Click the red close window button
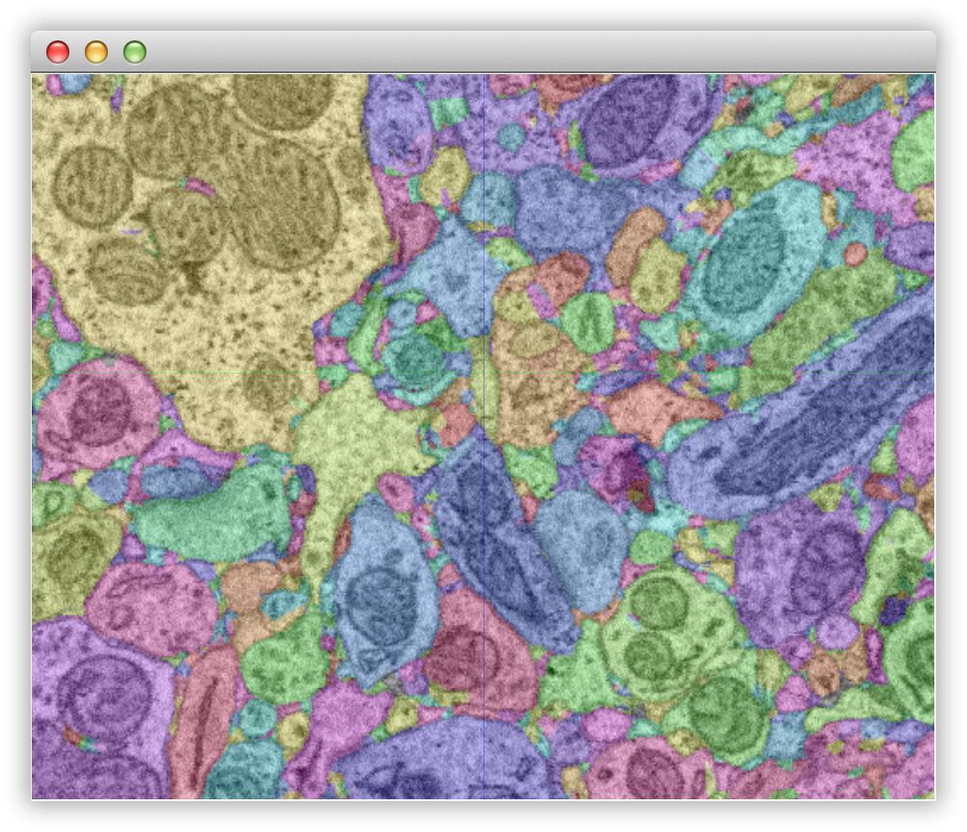This screenshot has width=967, height=832. coord(58,52)
